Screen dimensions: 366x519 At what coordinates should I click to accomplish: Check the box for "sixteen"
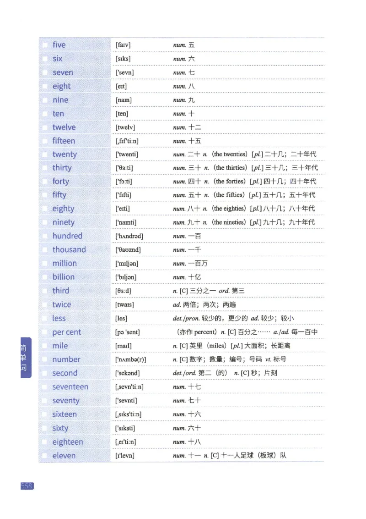point(44,414)
